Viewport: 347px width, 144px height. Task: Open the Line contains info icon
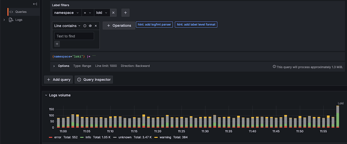pos(85,26)
